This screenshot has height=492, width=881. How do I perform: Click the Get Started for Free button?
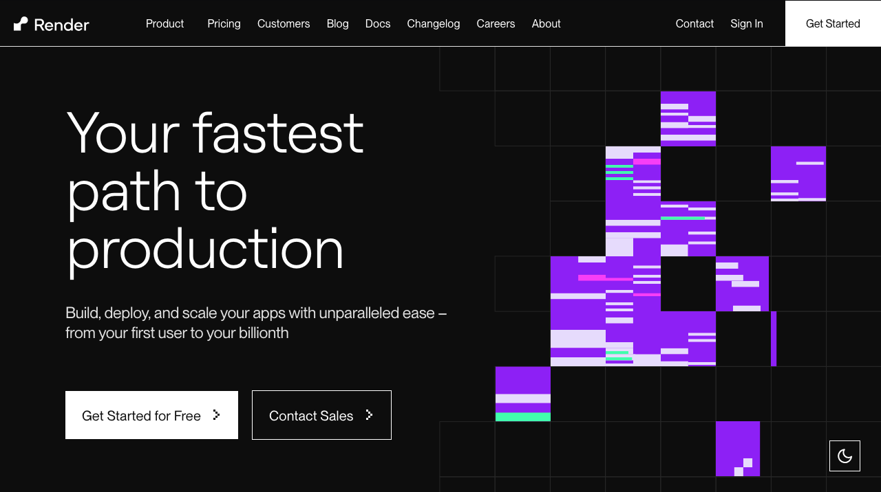141,415
